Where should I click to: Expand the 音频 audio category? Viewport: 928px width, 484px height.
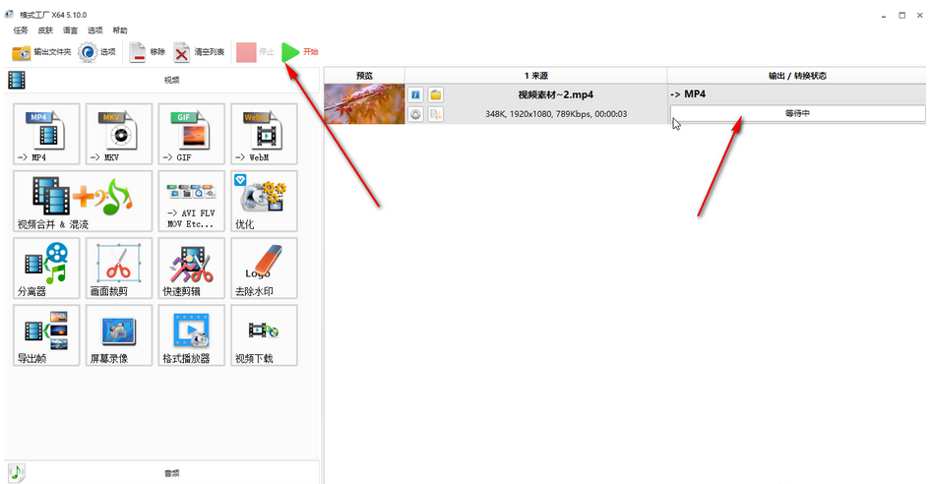coord(162,473)
